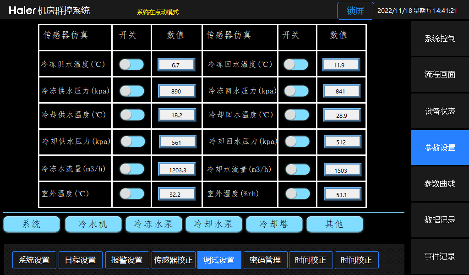Open the 报警设置 tab
This screenshot has height=275, width=469.
127,260
